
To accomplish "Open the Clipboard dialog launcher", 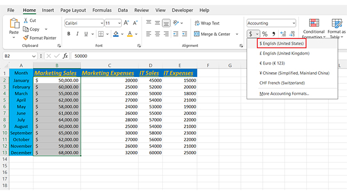I will click(x=59, y=45).
